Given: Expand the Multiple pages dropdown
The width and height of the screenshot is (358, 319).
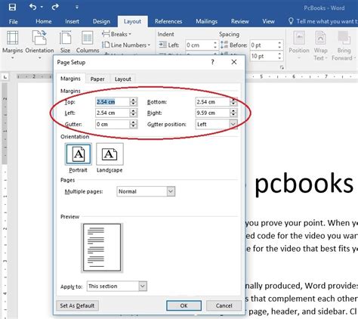Looking at the screenshot, I should tap(171, 191).
